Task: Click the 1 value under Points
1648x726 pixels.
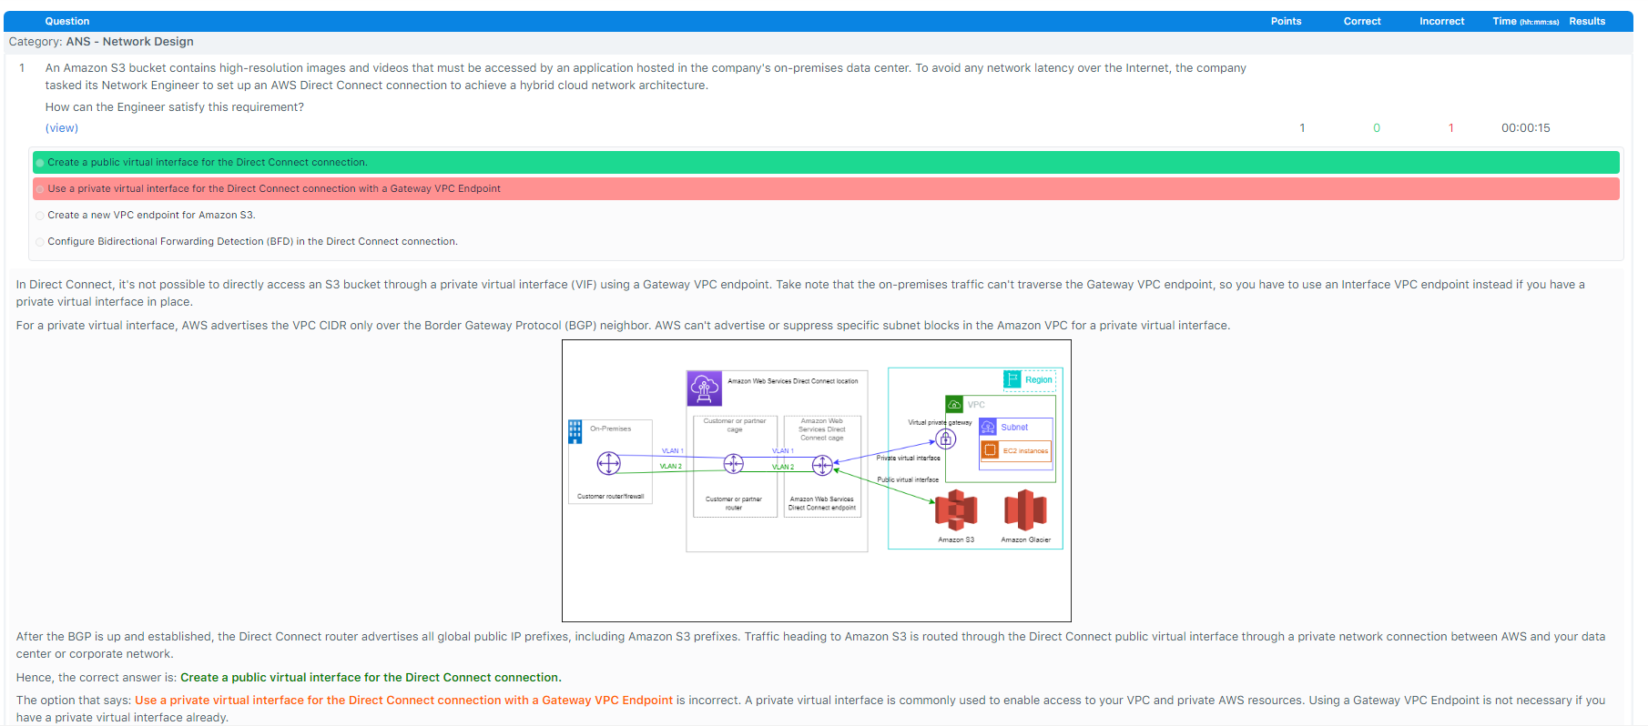Action: pyautogui.click(x=1302, y=128)
